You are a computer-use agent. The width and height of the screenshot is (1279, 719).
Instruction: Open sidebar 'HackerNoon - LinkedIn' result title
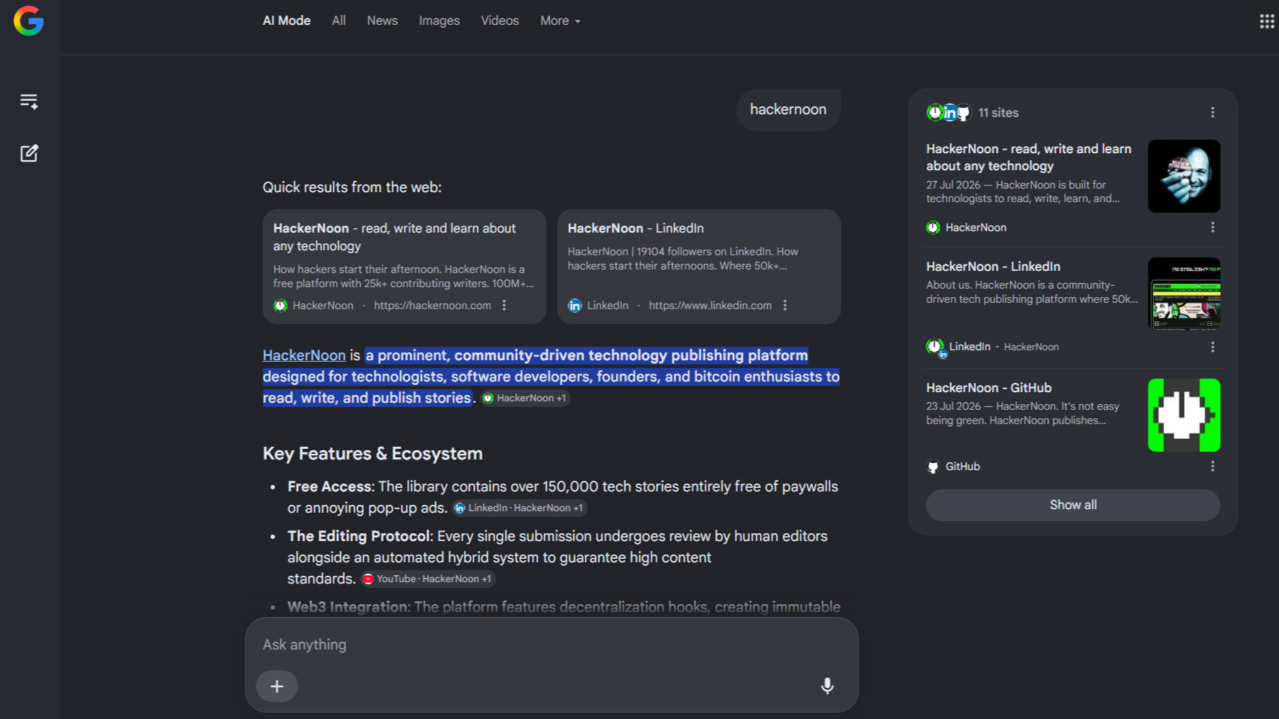pyautogui.click(x=993, y=267)
